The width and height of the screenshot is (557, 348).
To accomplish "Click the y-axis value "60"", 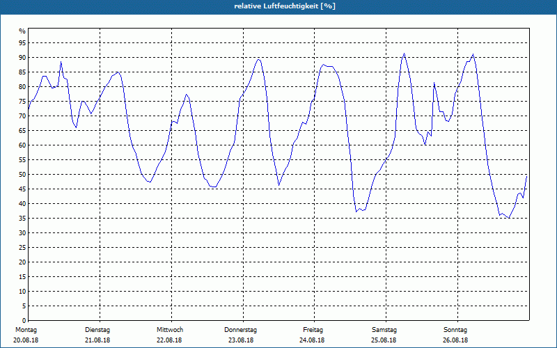I will 22,145.
